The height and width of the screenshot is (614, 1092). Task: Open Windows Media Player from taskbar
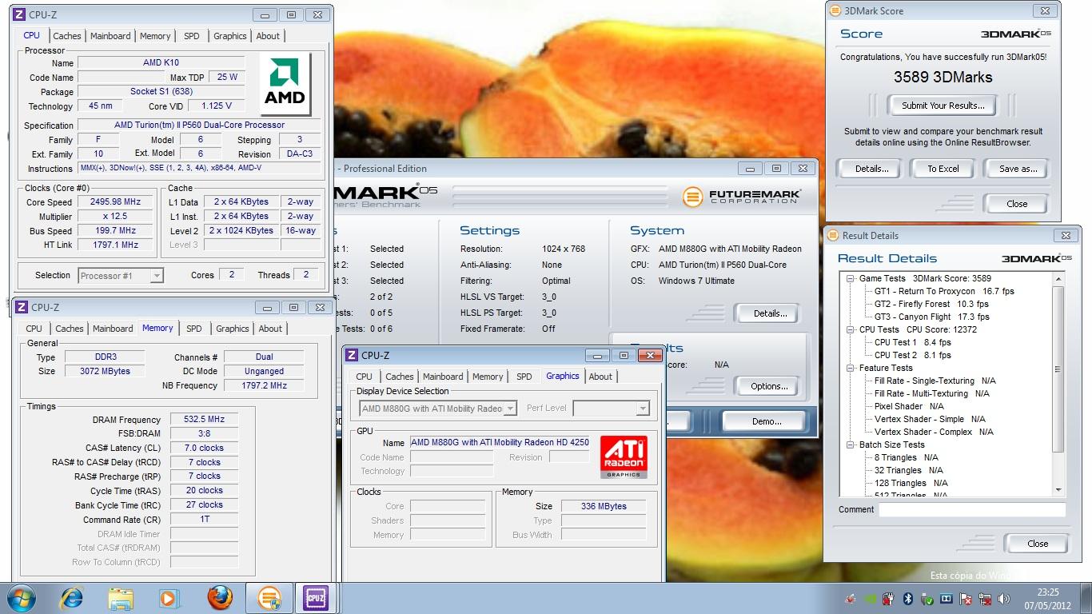(169, 598)
